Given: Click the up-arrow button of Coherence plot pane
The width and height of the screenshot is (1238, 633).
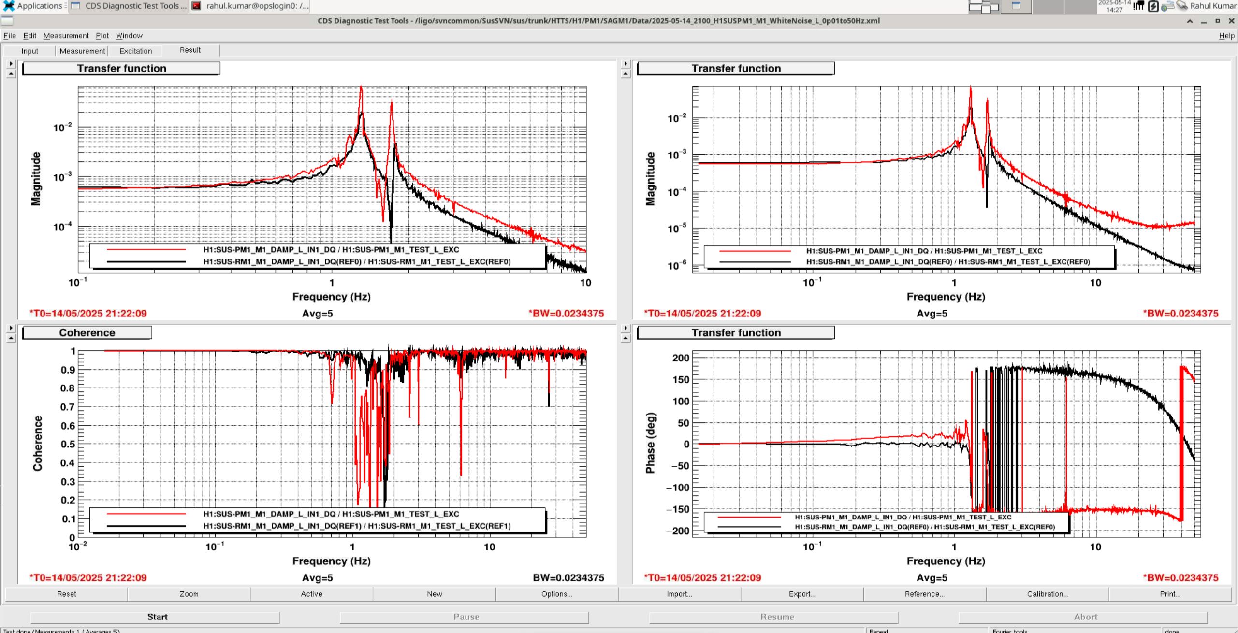Looking at the screenshot, I should [x=11, y=338].
